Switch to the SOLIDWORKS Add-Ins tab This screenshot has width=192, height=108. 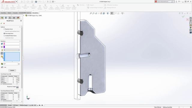[25, 13]
